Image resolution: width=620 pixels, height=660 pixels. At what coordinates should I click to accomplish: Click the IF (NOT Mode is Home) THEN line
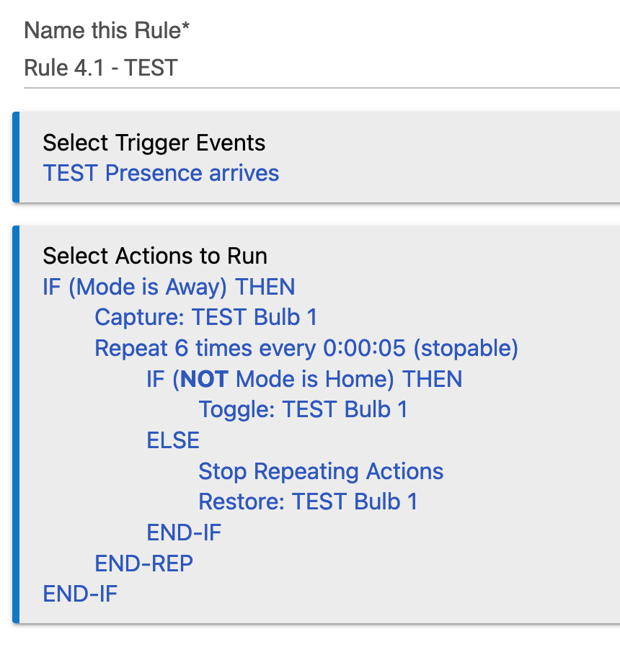[x=304, y=379]
